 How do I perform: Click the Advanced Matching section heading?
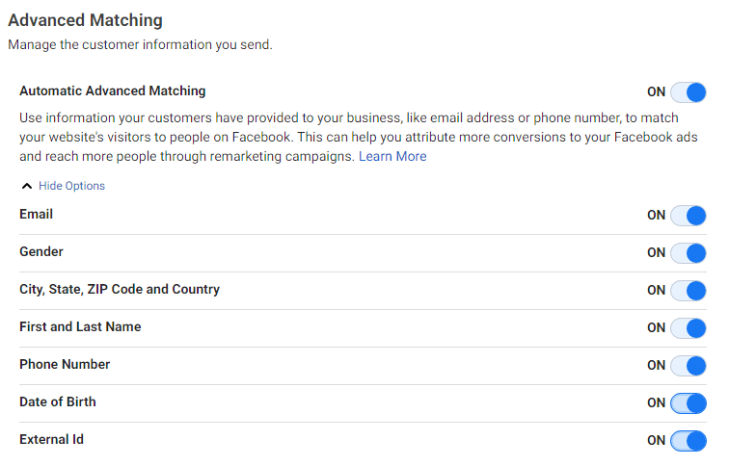click(x=85, y=19)
